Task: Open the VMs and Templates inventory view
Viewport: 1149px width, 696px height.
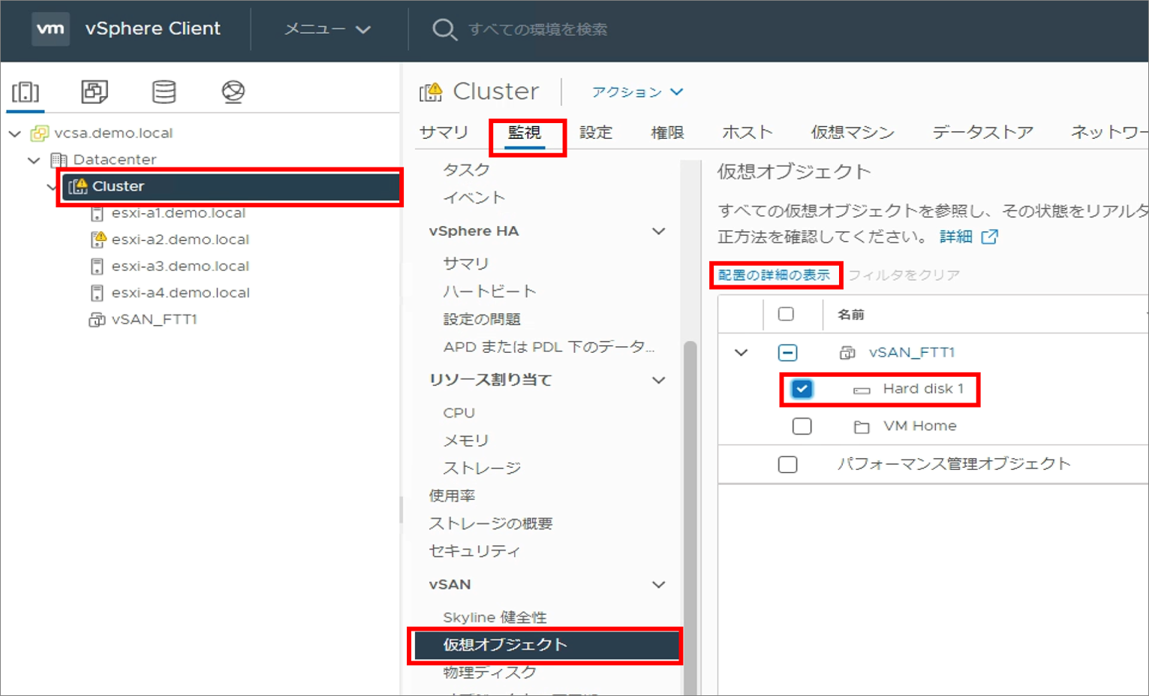Action: click(x=95, y=92)
